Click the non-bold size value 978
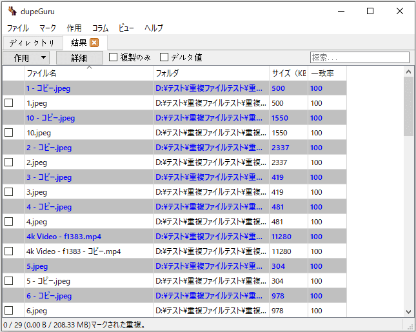The image size is (416, 332). tap(277, 311)
